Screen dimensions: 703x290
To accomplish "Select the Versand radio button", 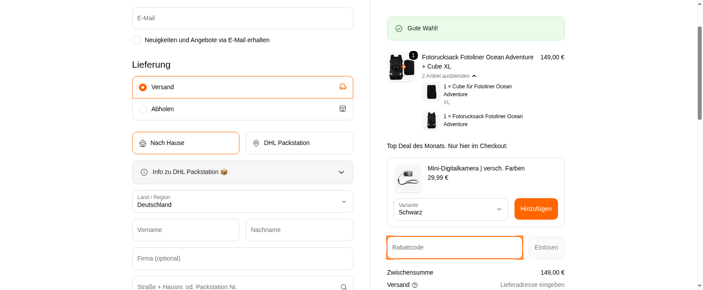I will pyautogui.click(x=143, y=87).
